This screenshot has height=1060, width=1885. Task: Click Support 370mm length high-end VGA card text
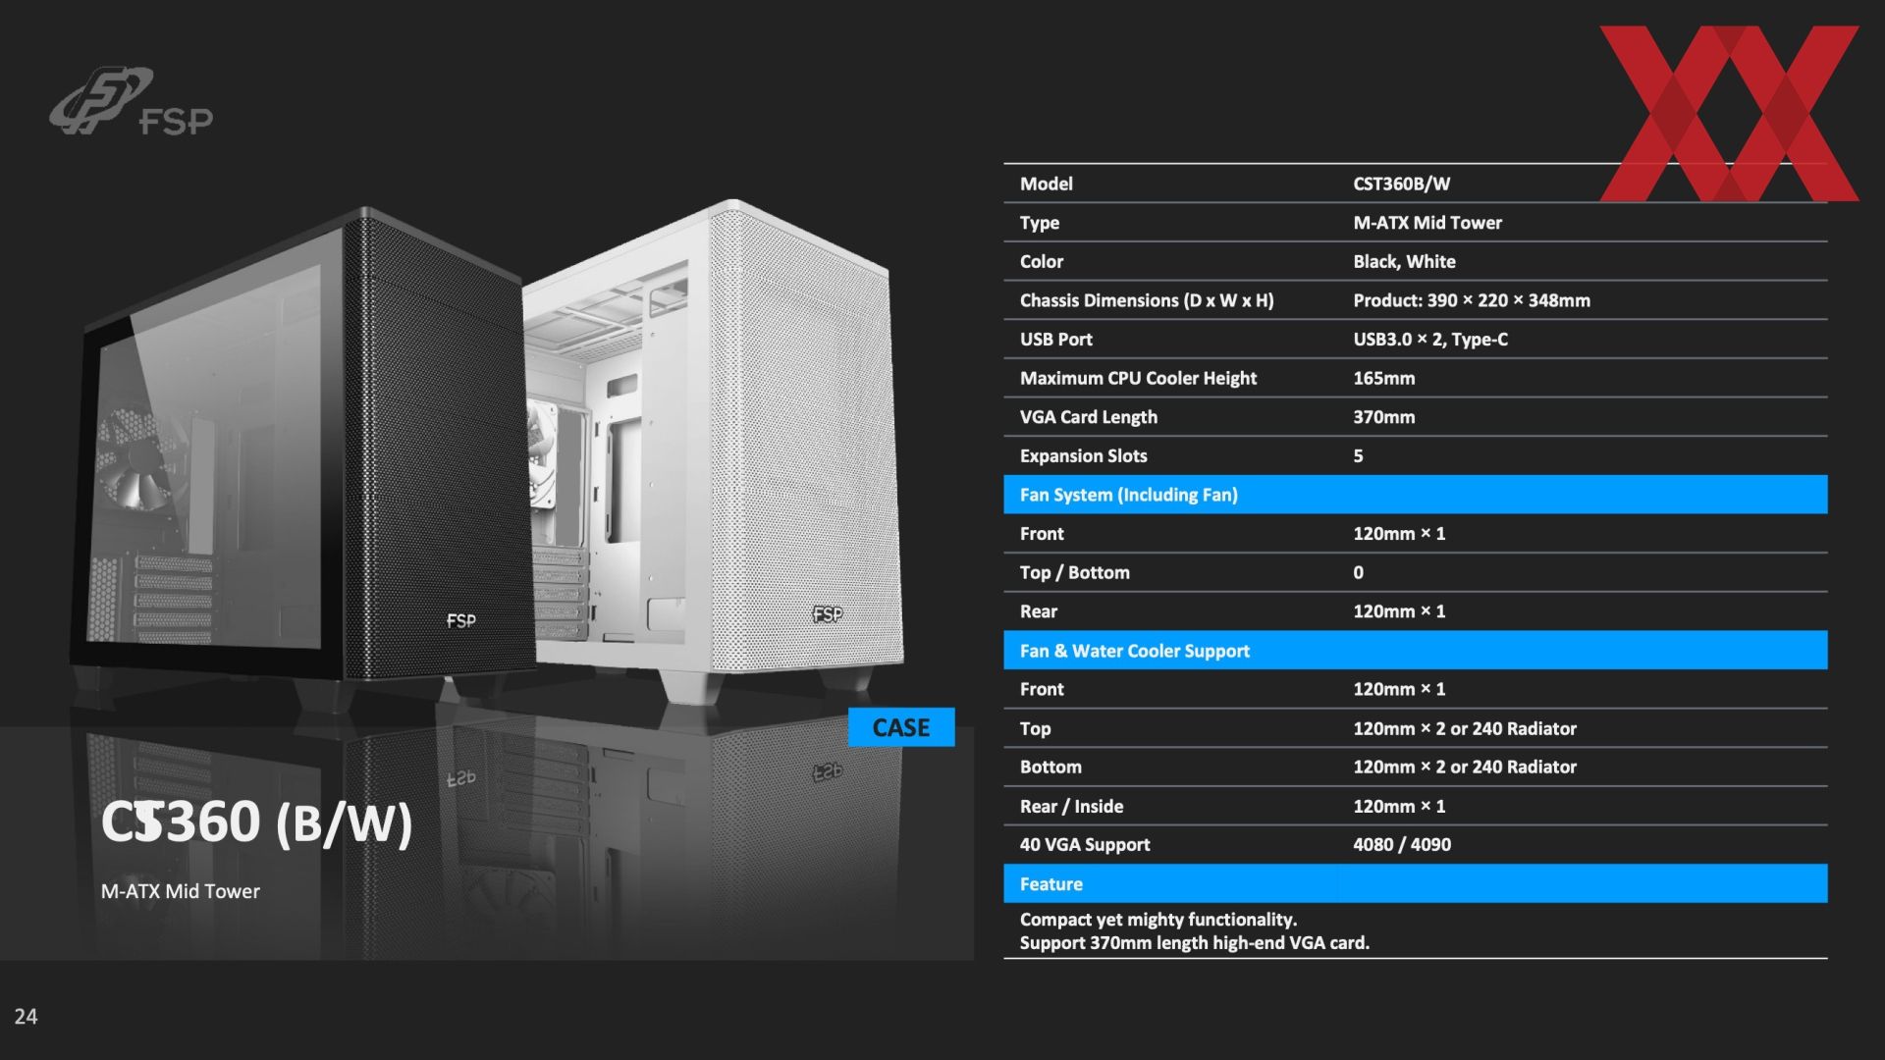(1194, 943)
